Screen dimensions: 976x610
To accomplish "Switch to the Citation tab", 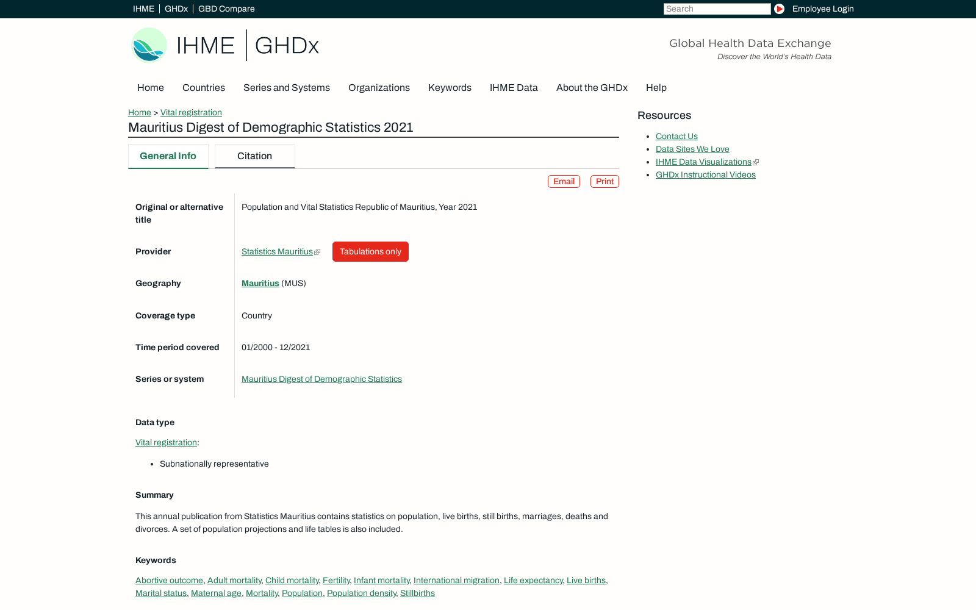I will point(255,156).
